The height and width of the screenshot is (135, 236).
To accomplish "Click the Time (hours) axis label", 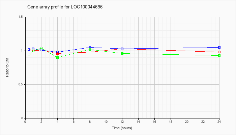I will 122,128.
